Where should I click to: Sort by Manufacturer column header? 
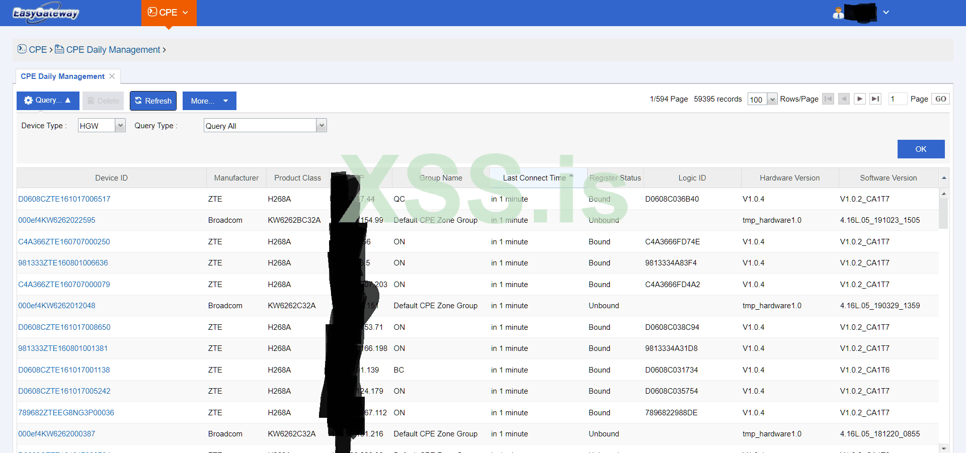coord(236,178)
